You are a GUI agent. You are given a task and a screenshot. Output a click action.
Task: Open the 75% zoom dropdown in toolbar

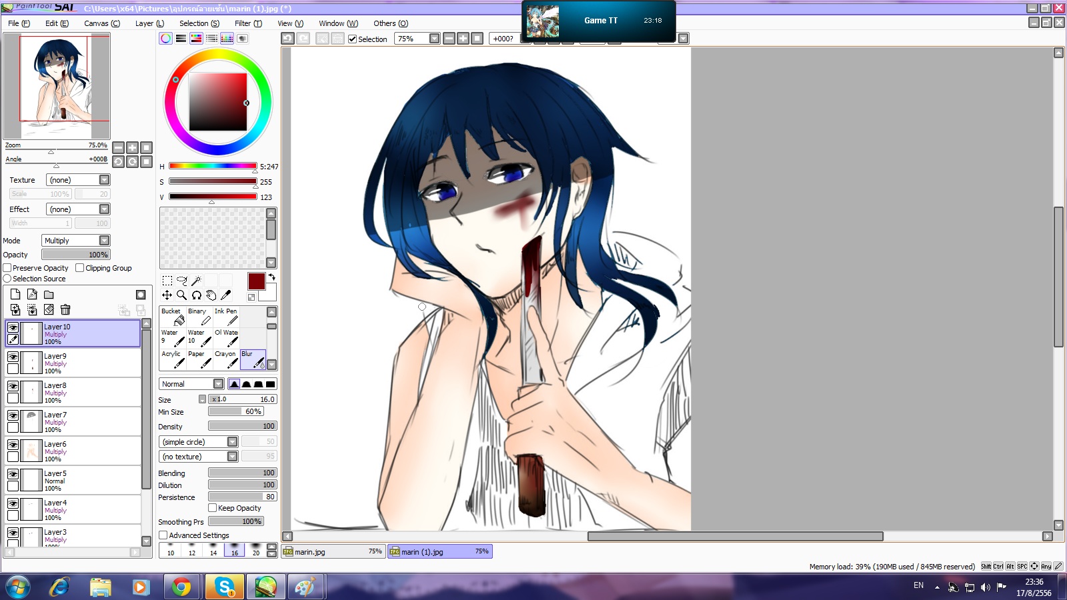434,39
